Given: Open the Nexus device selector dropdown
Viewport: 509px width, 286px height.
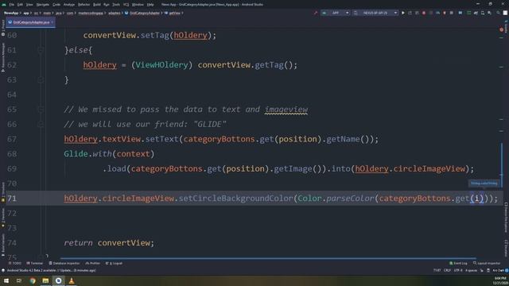Looking at the screenshot, I should (375, 13).
